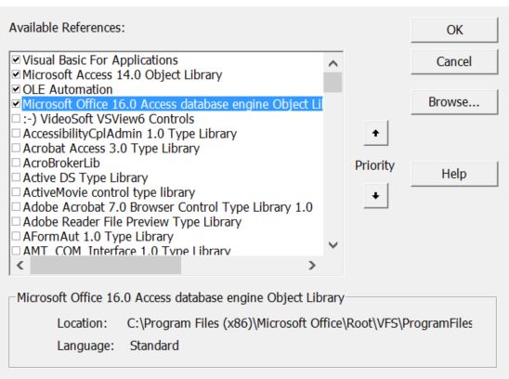Move reference priority up with arrow button
Screen dimensions: 509x379
click(375, 133)
